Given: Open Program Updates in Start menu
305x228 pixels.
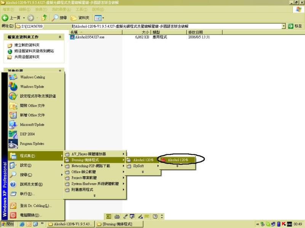Looking at the screenshot, I should tap(36, 144).
